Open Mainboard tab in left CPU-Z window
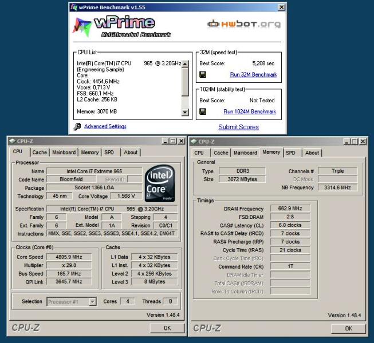This screenshot has height=343, width=374. click(64, 152)
